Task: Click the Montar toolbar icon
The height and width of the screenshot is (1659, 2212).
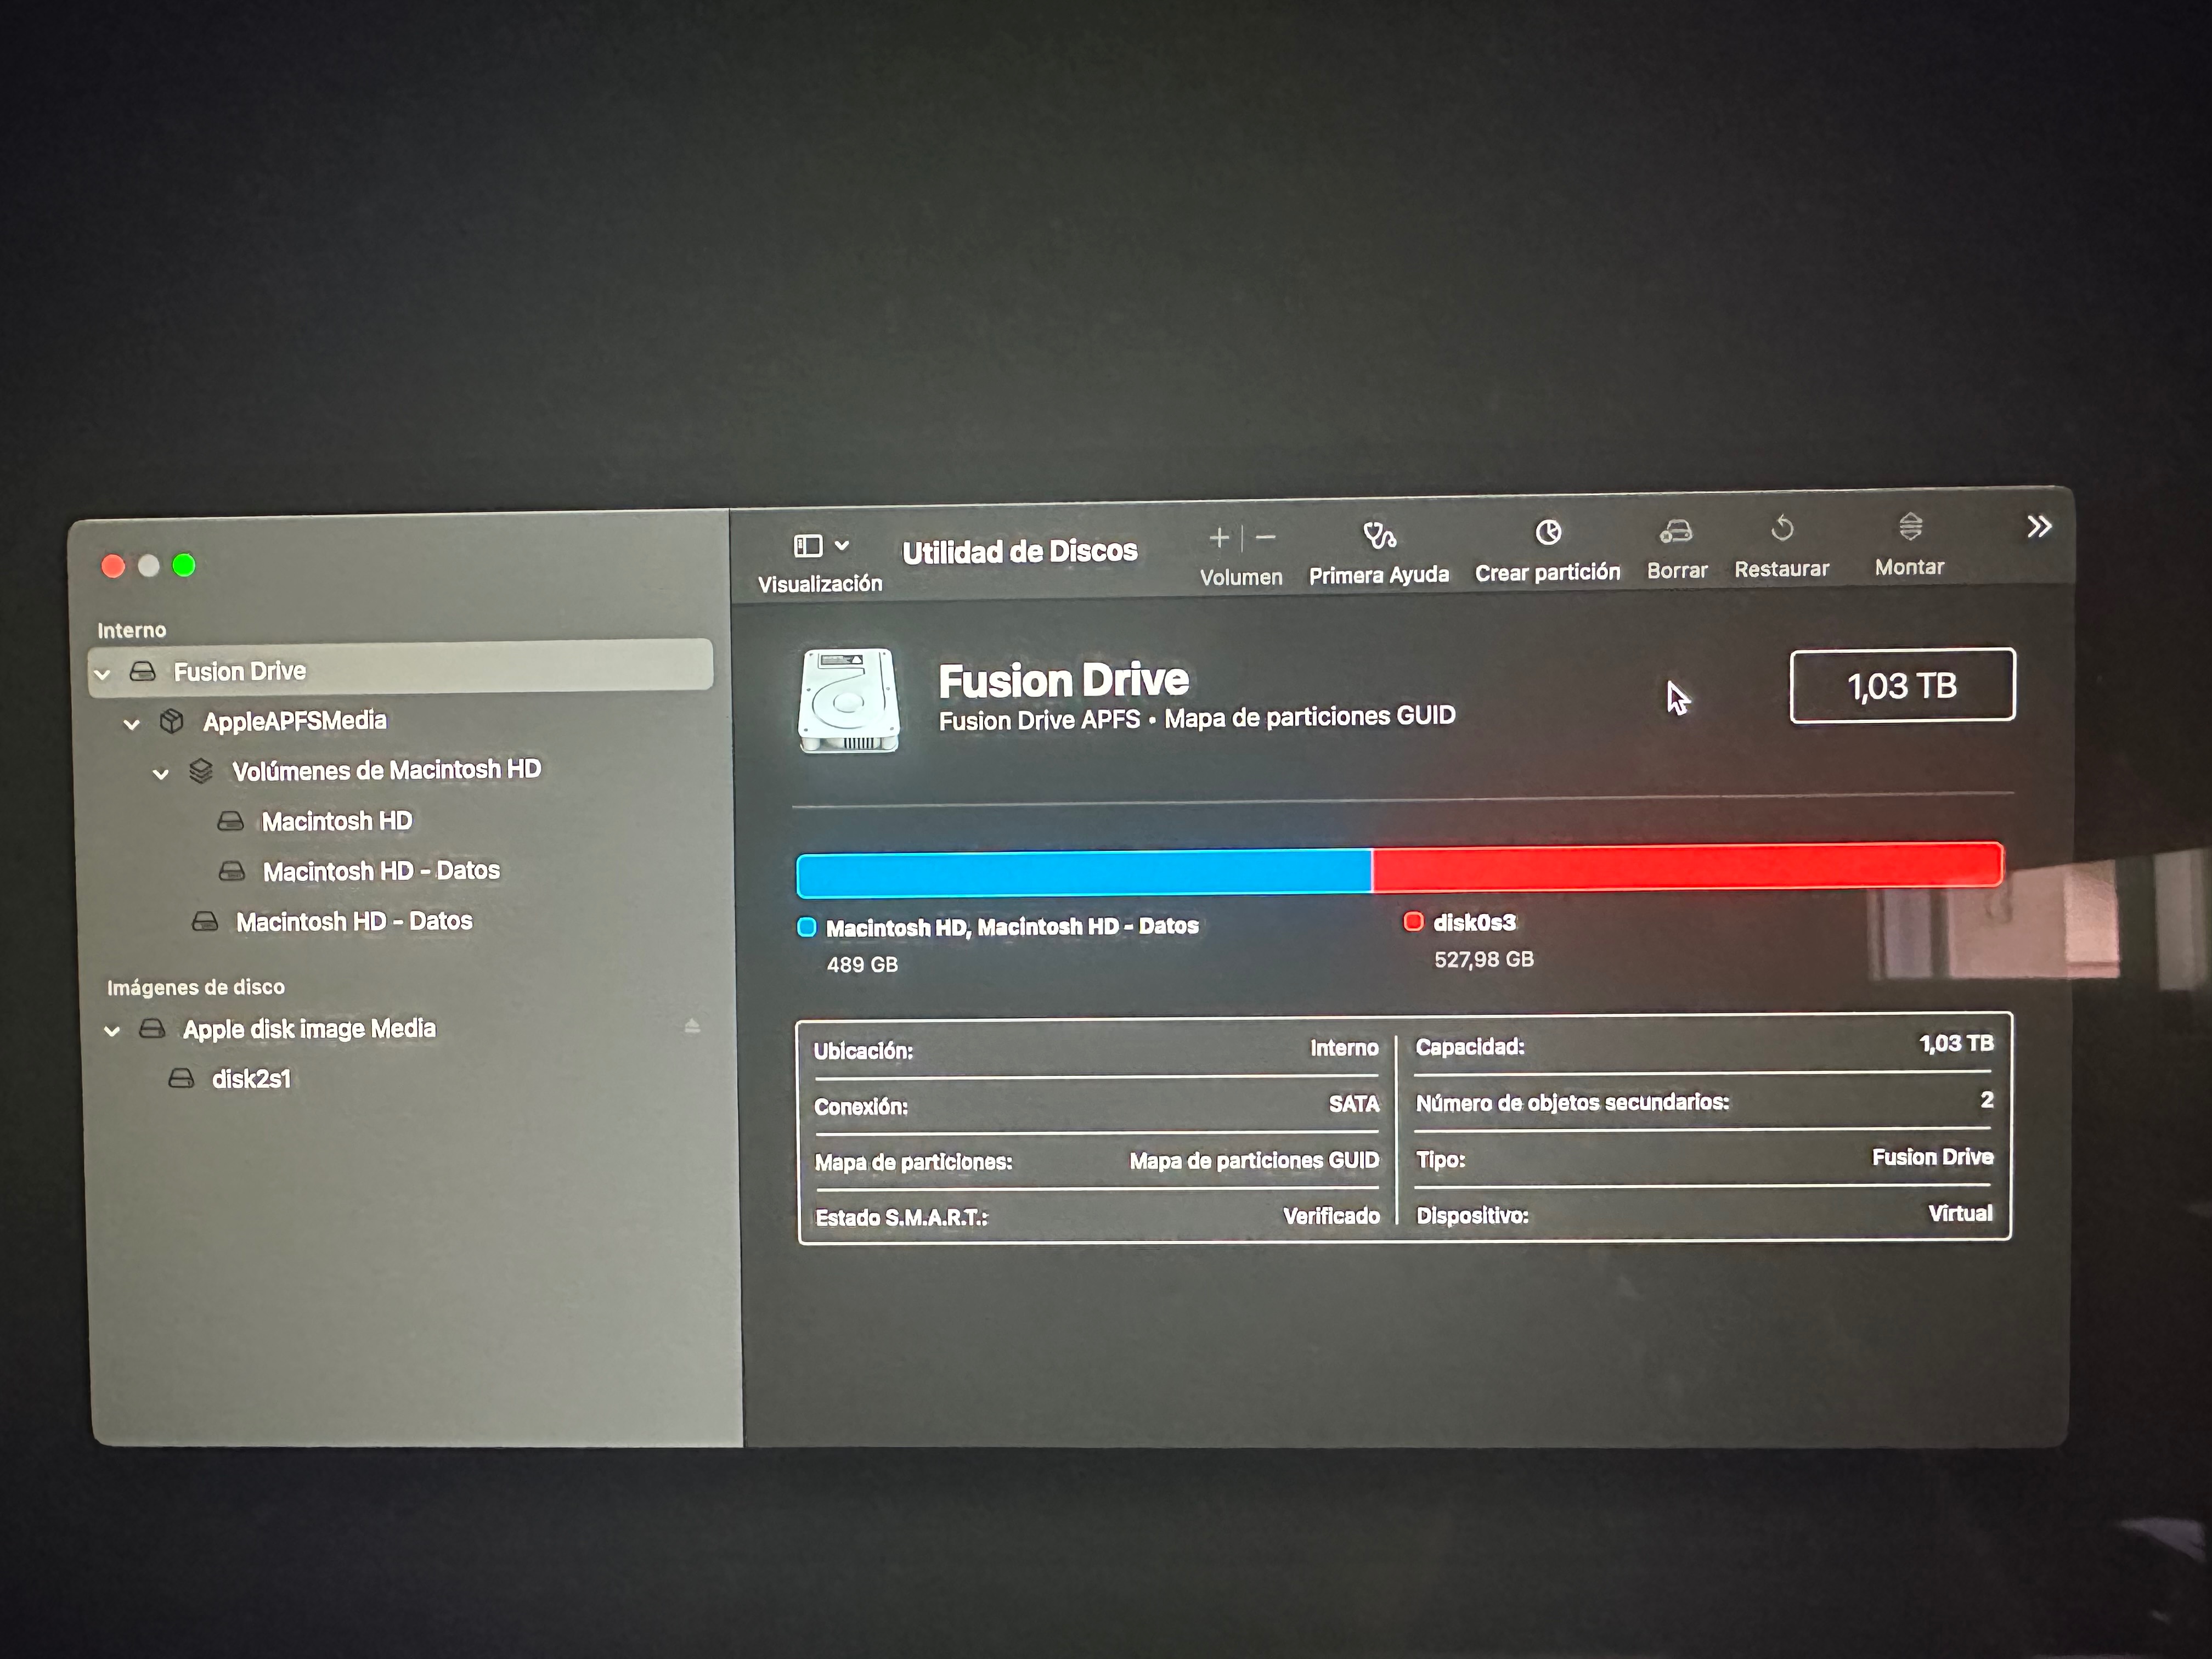Action: 1910,526
